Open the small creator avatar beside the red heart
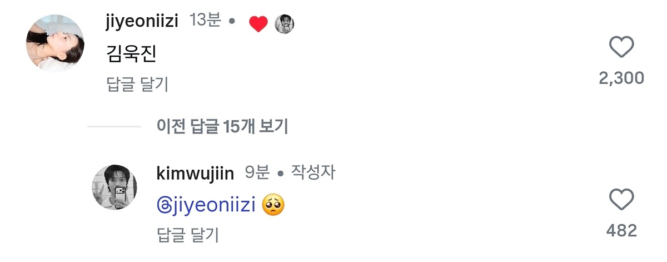Screen dimensions: 667x262 point(285,23)
